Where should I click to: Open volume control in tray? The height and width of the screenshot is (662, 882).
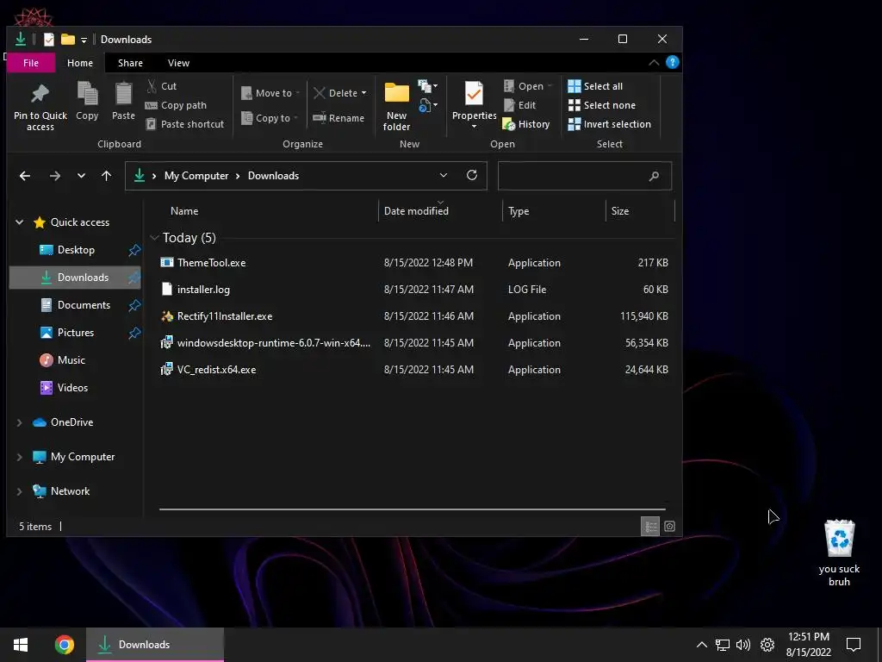pyautogui.click(x=743, y=645)
